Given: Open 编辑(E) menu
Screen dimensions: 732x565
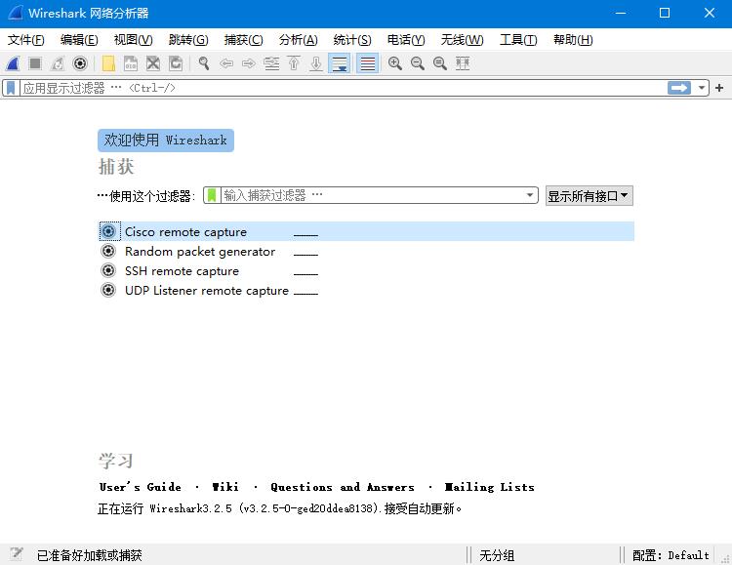Looking at the screenshot, I should click(79, 40).
